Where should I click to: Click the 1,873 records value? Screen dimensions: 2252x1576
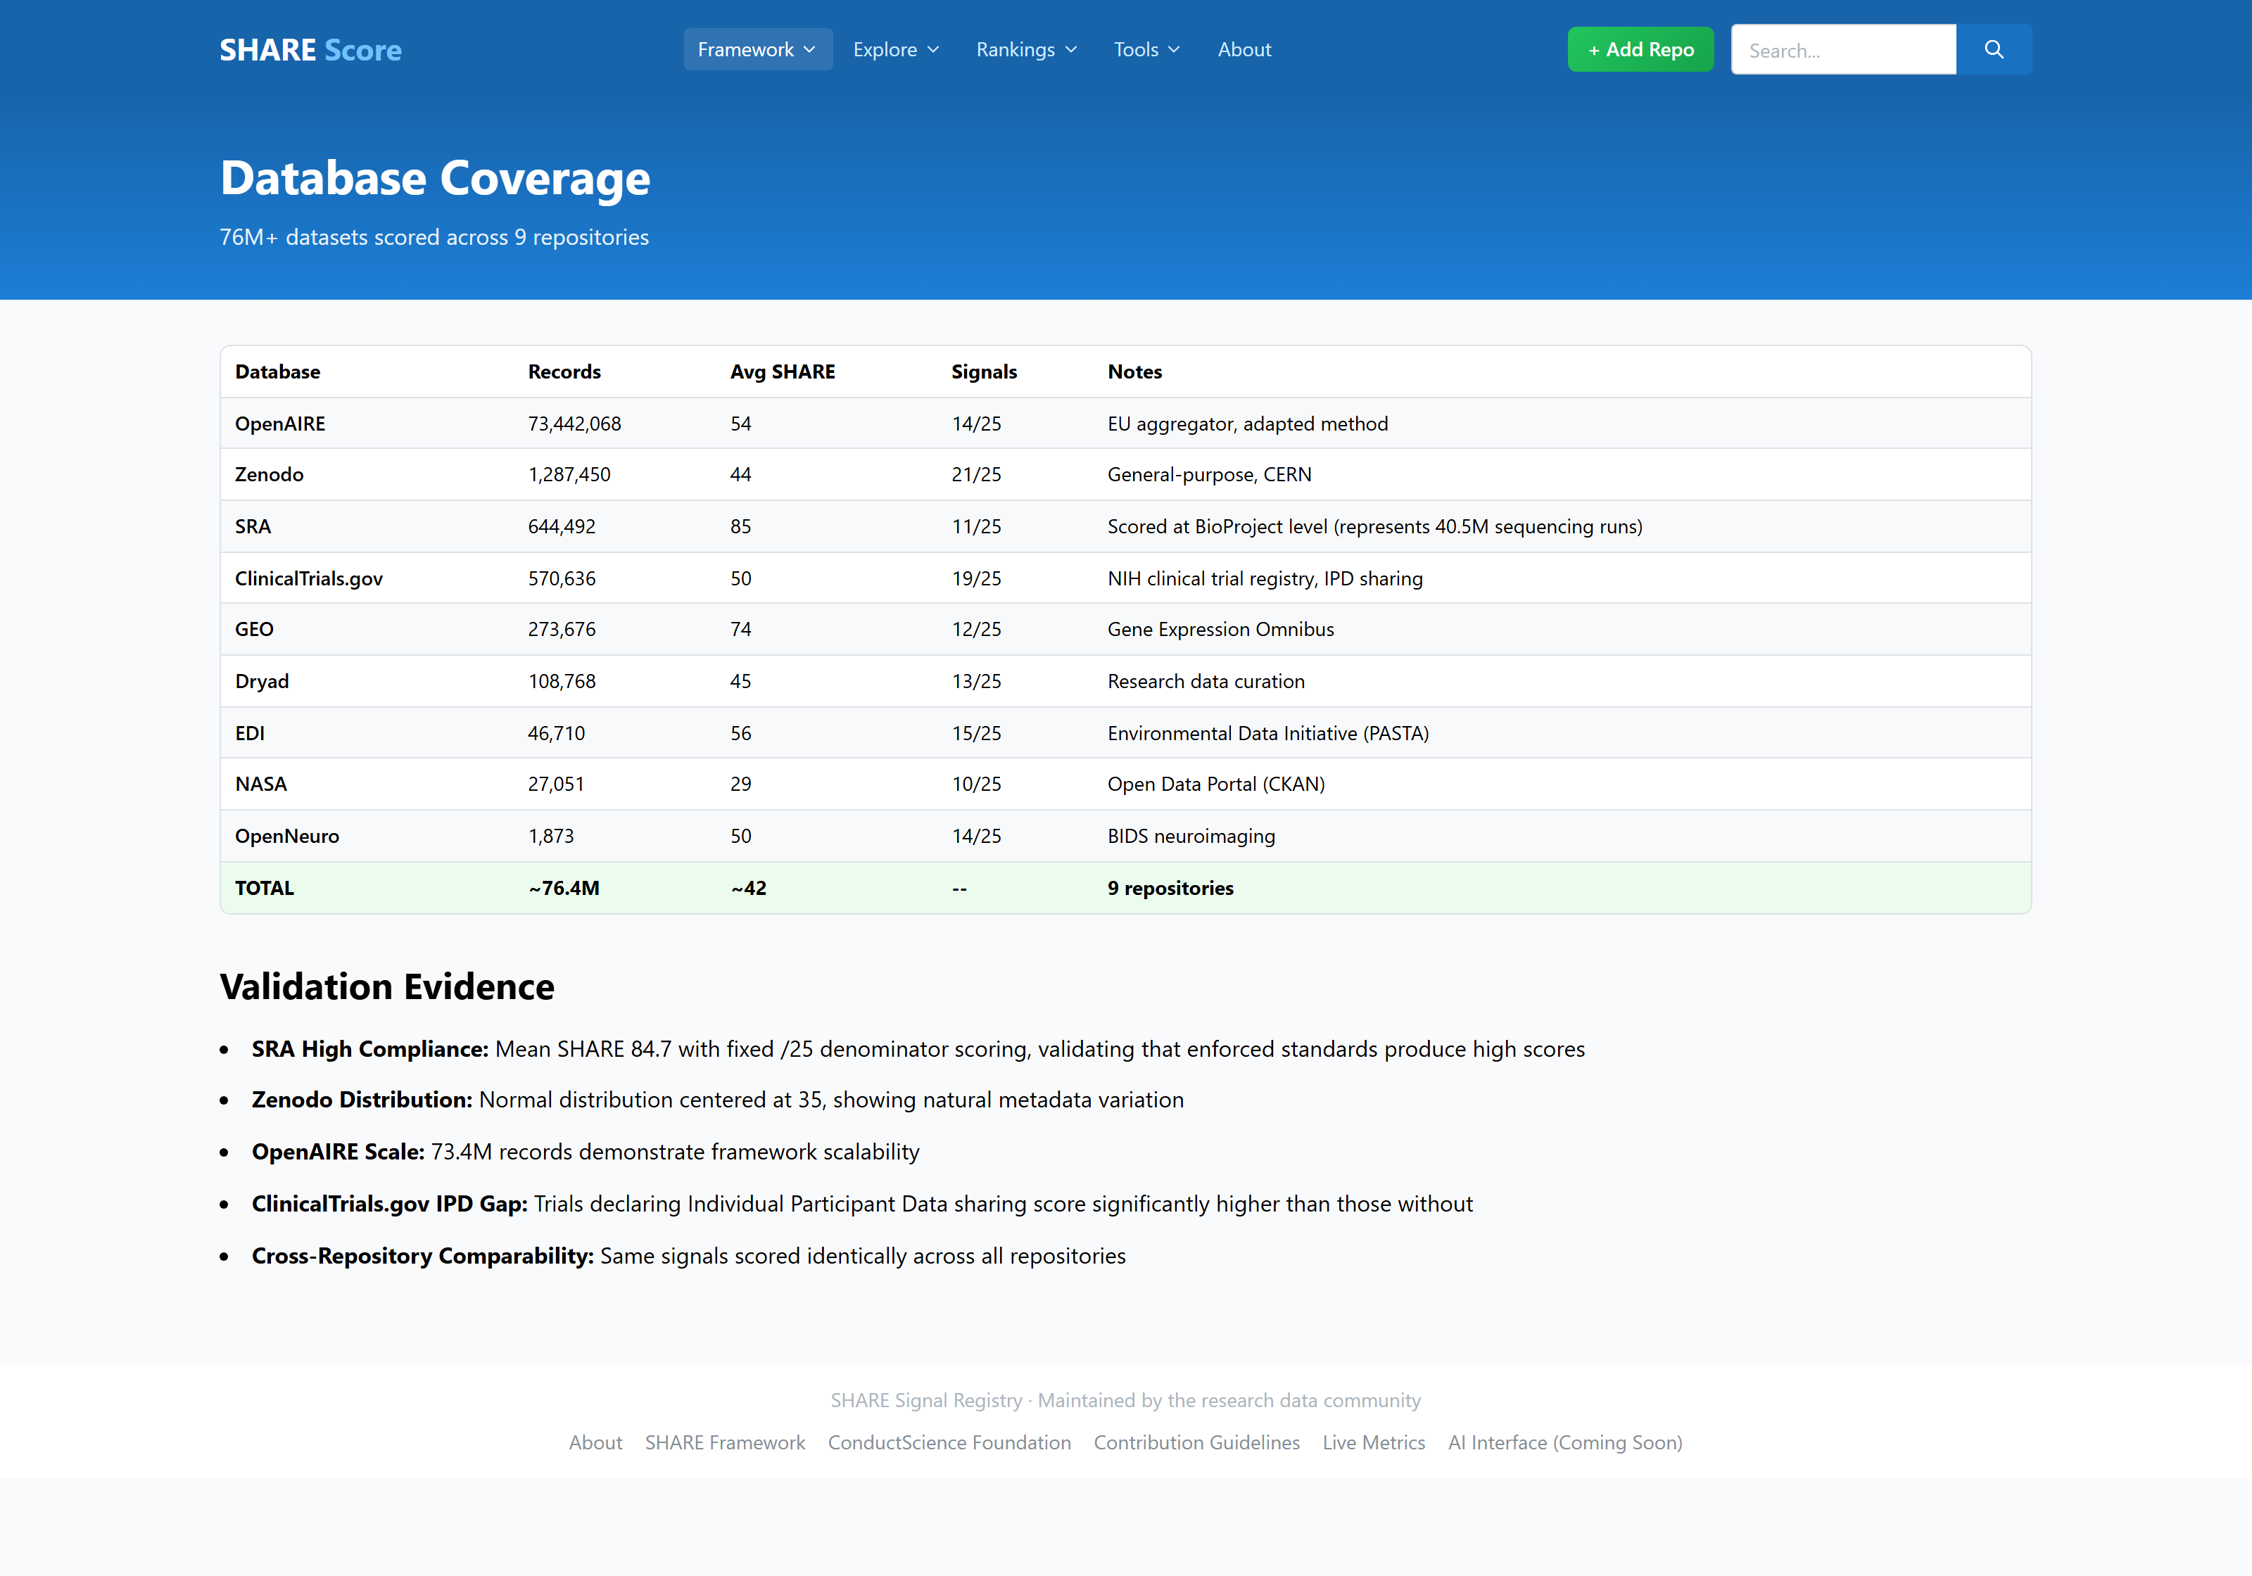point(551,837)
